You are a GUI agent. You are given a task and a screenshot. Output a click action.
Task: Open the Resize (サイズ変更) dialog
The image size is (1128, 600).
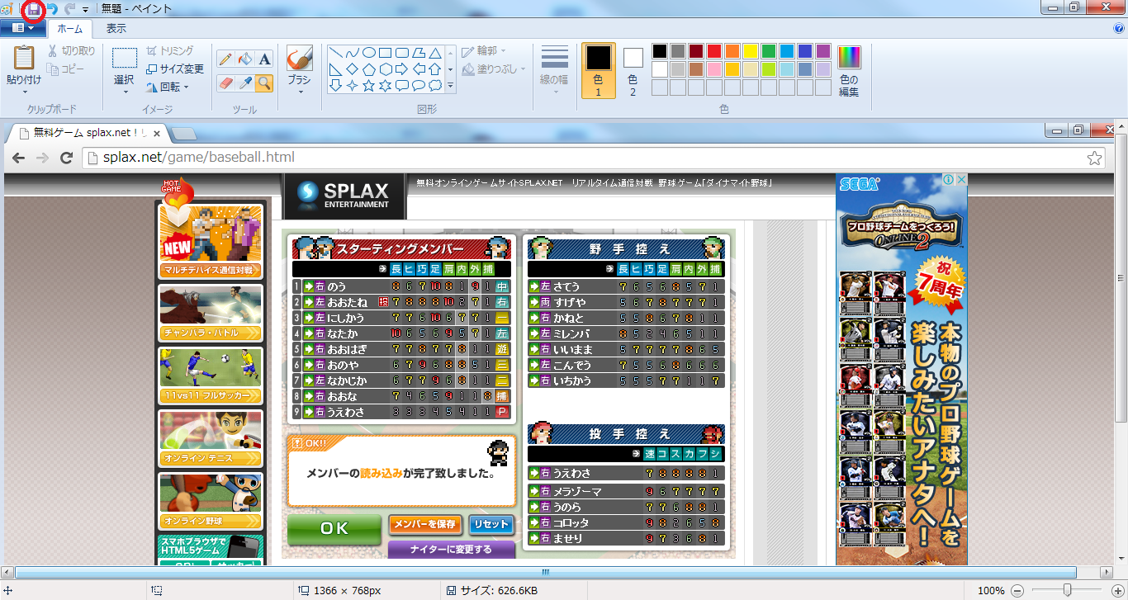click(x=174, y=69)
